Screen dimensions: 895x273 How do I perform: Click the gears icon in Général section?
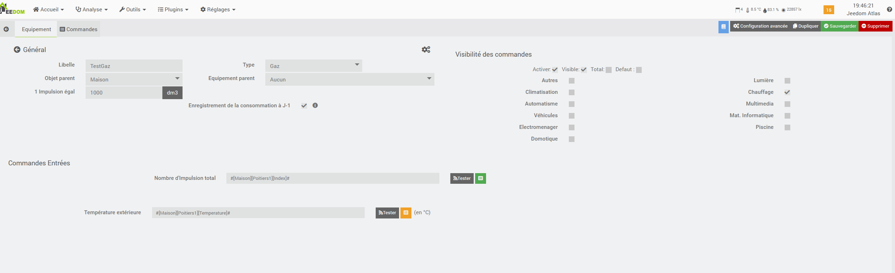click(x=426, y=50)
